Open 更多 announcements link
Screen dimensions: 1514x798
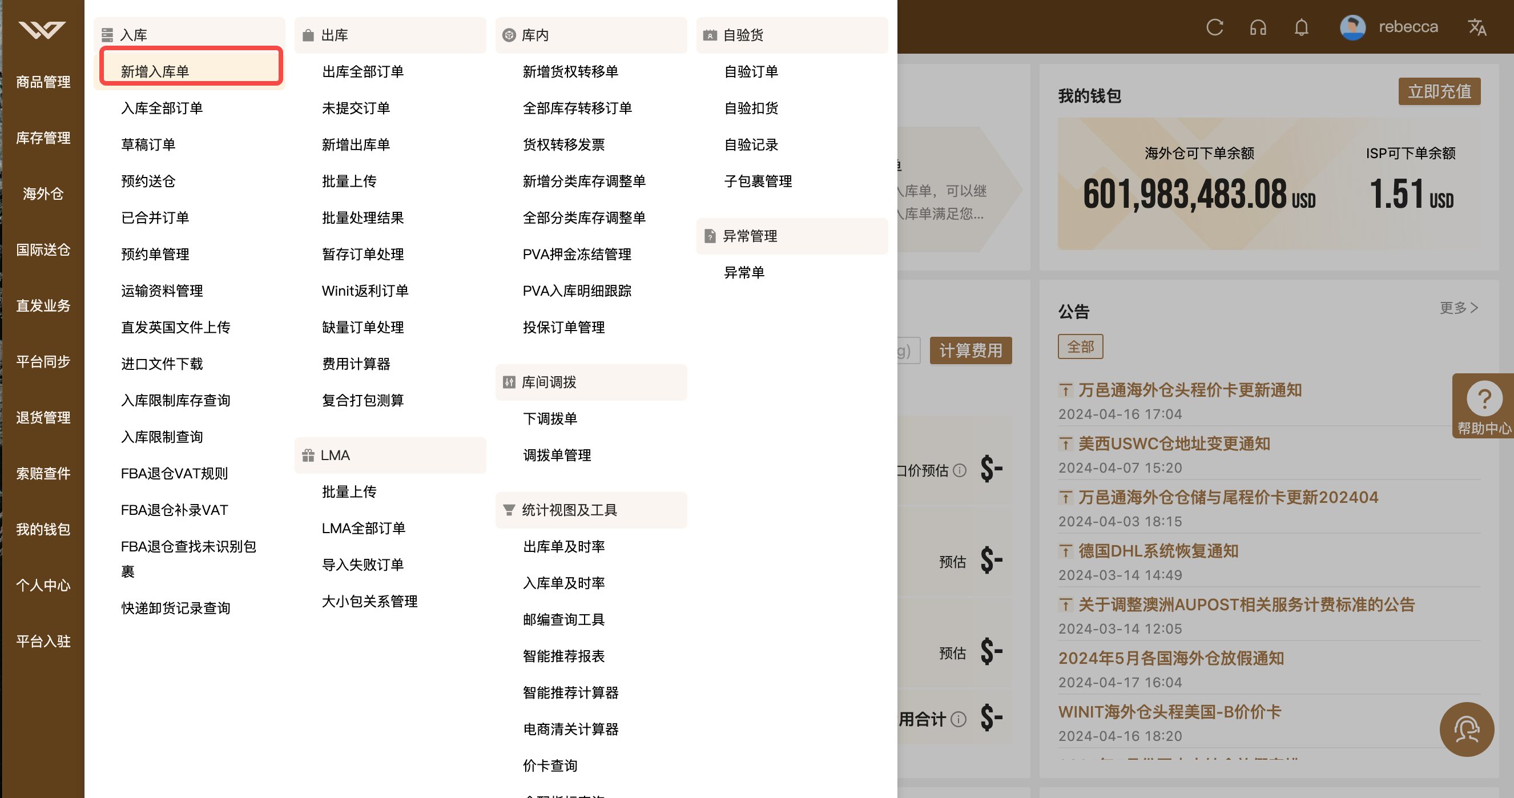click(1459, 308)
